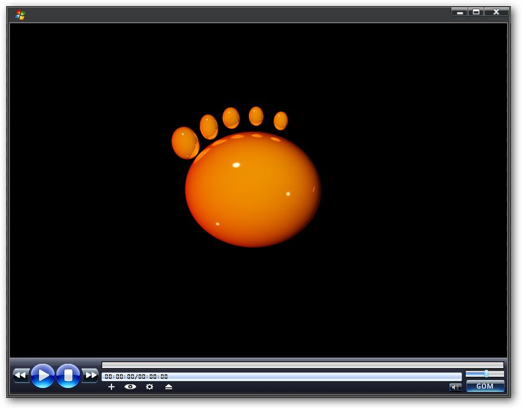Click the seek progress bar
The height and width of the screenshot is (409, 522).
pyautogui.click(x=302, y=364)
